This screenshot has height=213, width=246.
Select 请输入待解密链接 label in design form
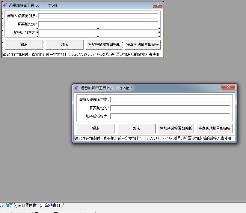(22, 16)
